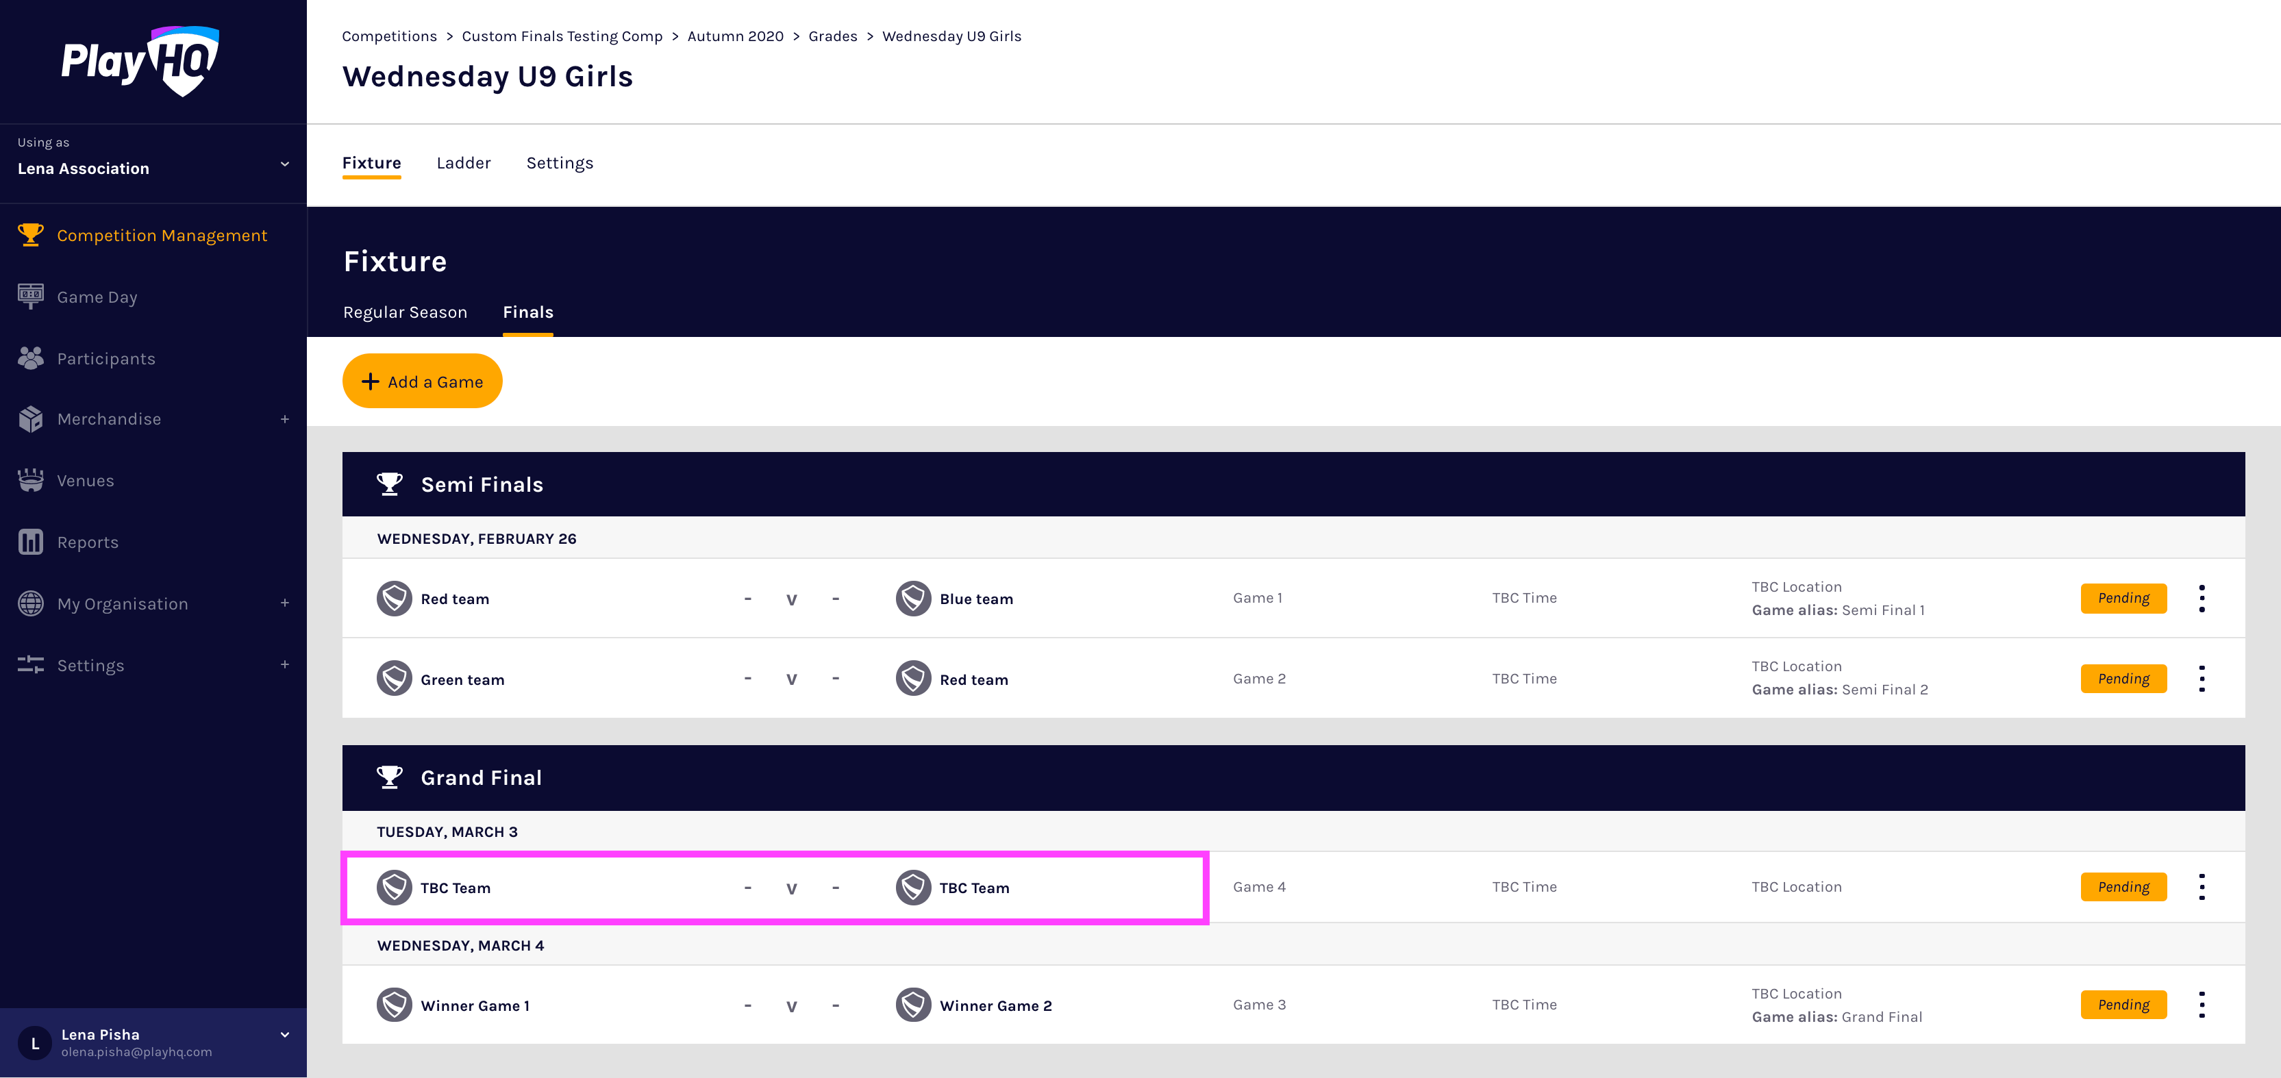This screenshot has width=2281, height=1078.
Task: Open Custom Finals Testing Comp breadcrumb
Action: (x=562, y=36)
